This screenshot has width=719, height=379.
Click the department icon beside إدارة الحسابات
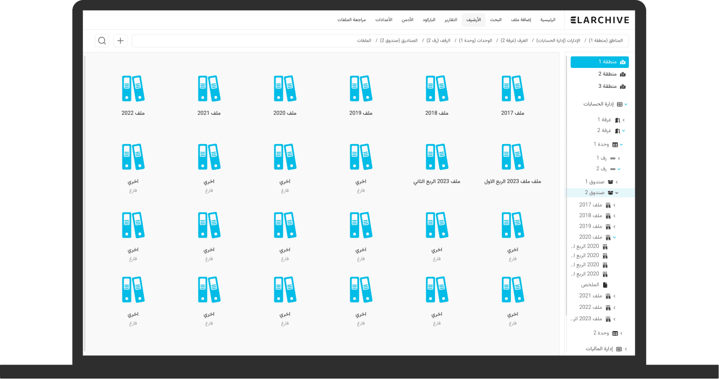pos(620,104)
